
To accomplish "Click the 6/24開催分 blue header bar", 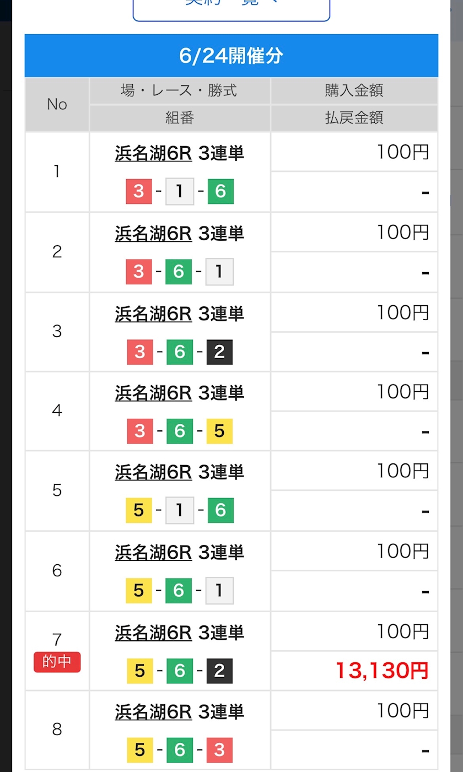I will pos(232,56).
